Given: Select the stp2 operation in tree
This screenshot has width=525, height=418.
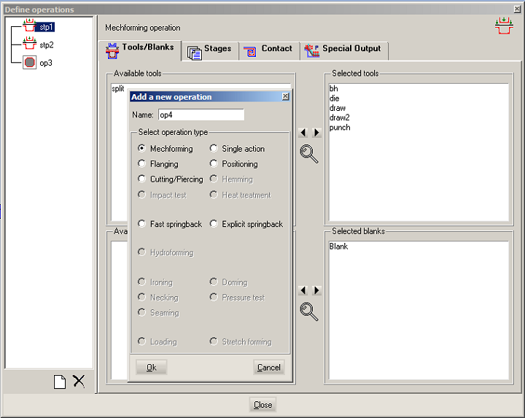Looking at the screenshot, I should click(x=46, y=44).
